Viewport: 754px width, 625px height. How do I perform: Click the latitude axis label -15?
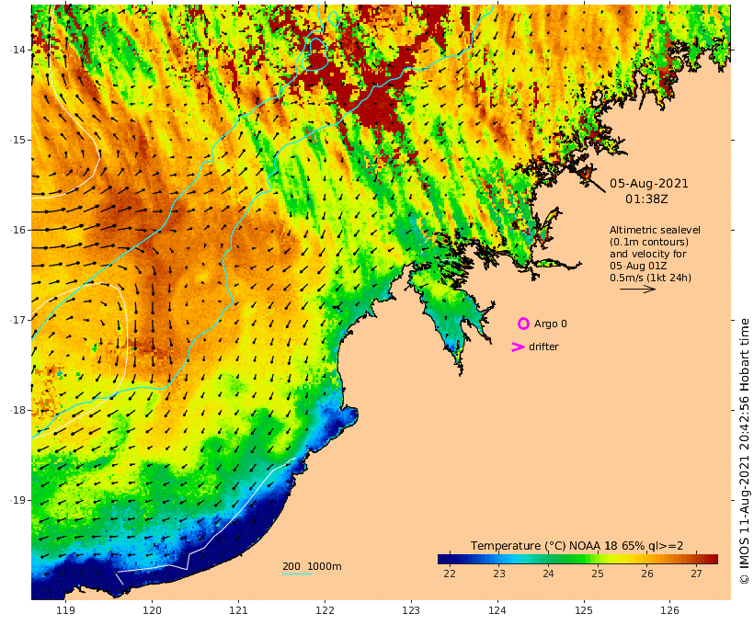[17, 140]
